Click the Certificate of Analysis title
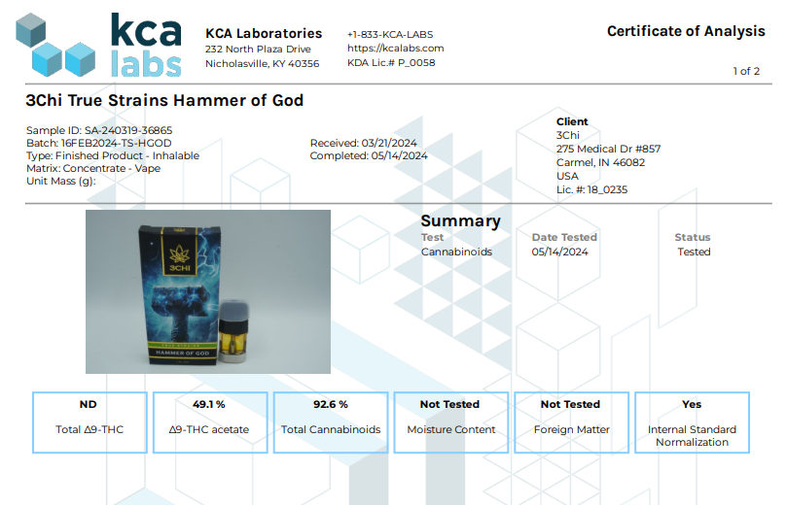787x505 pixels. click(686, 31)
